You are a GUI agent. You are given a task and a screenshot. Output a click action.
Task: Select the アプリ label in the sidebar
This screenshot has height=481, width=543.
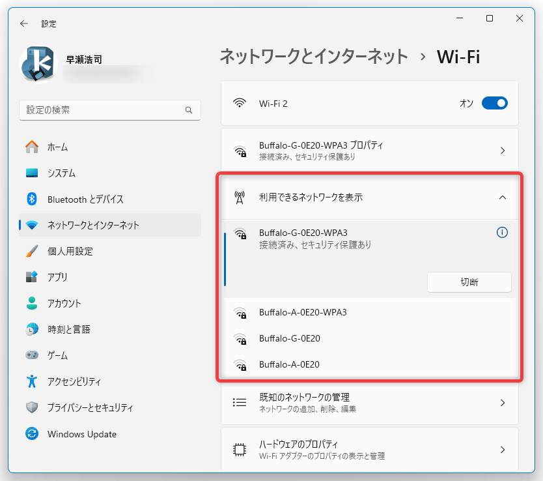(x=57, y=277)
